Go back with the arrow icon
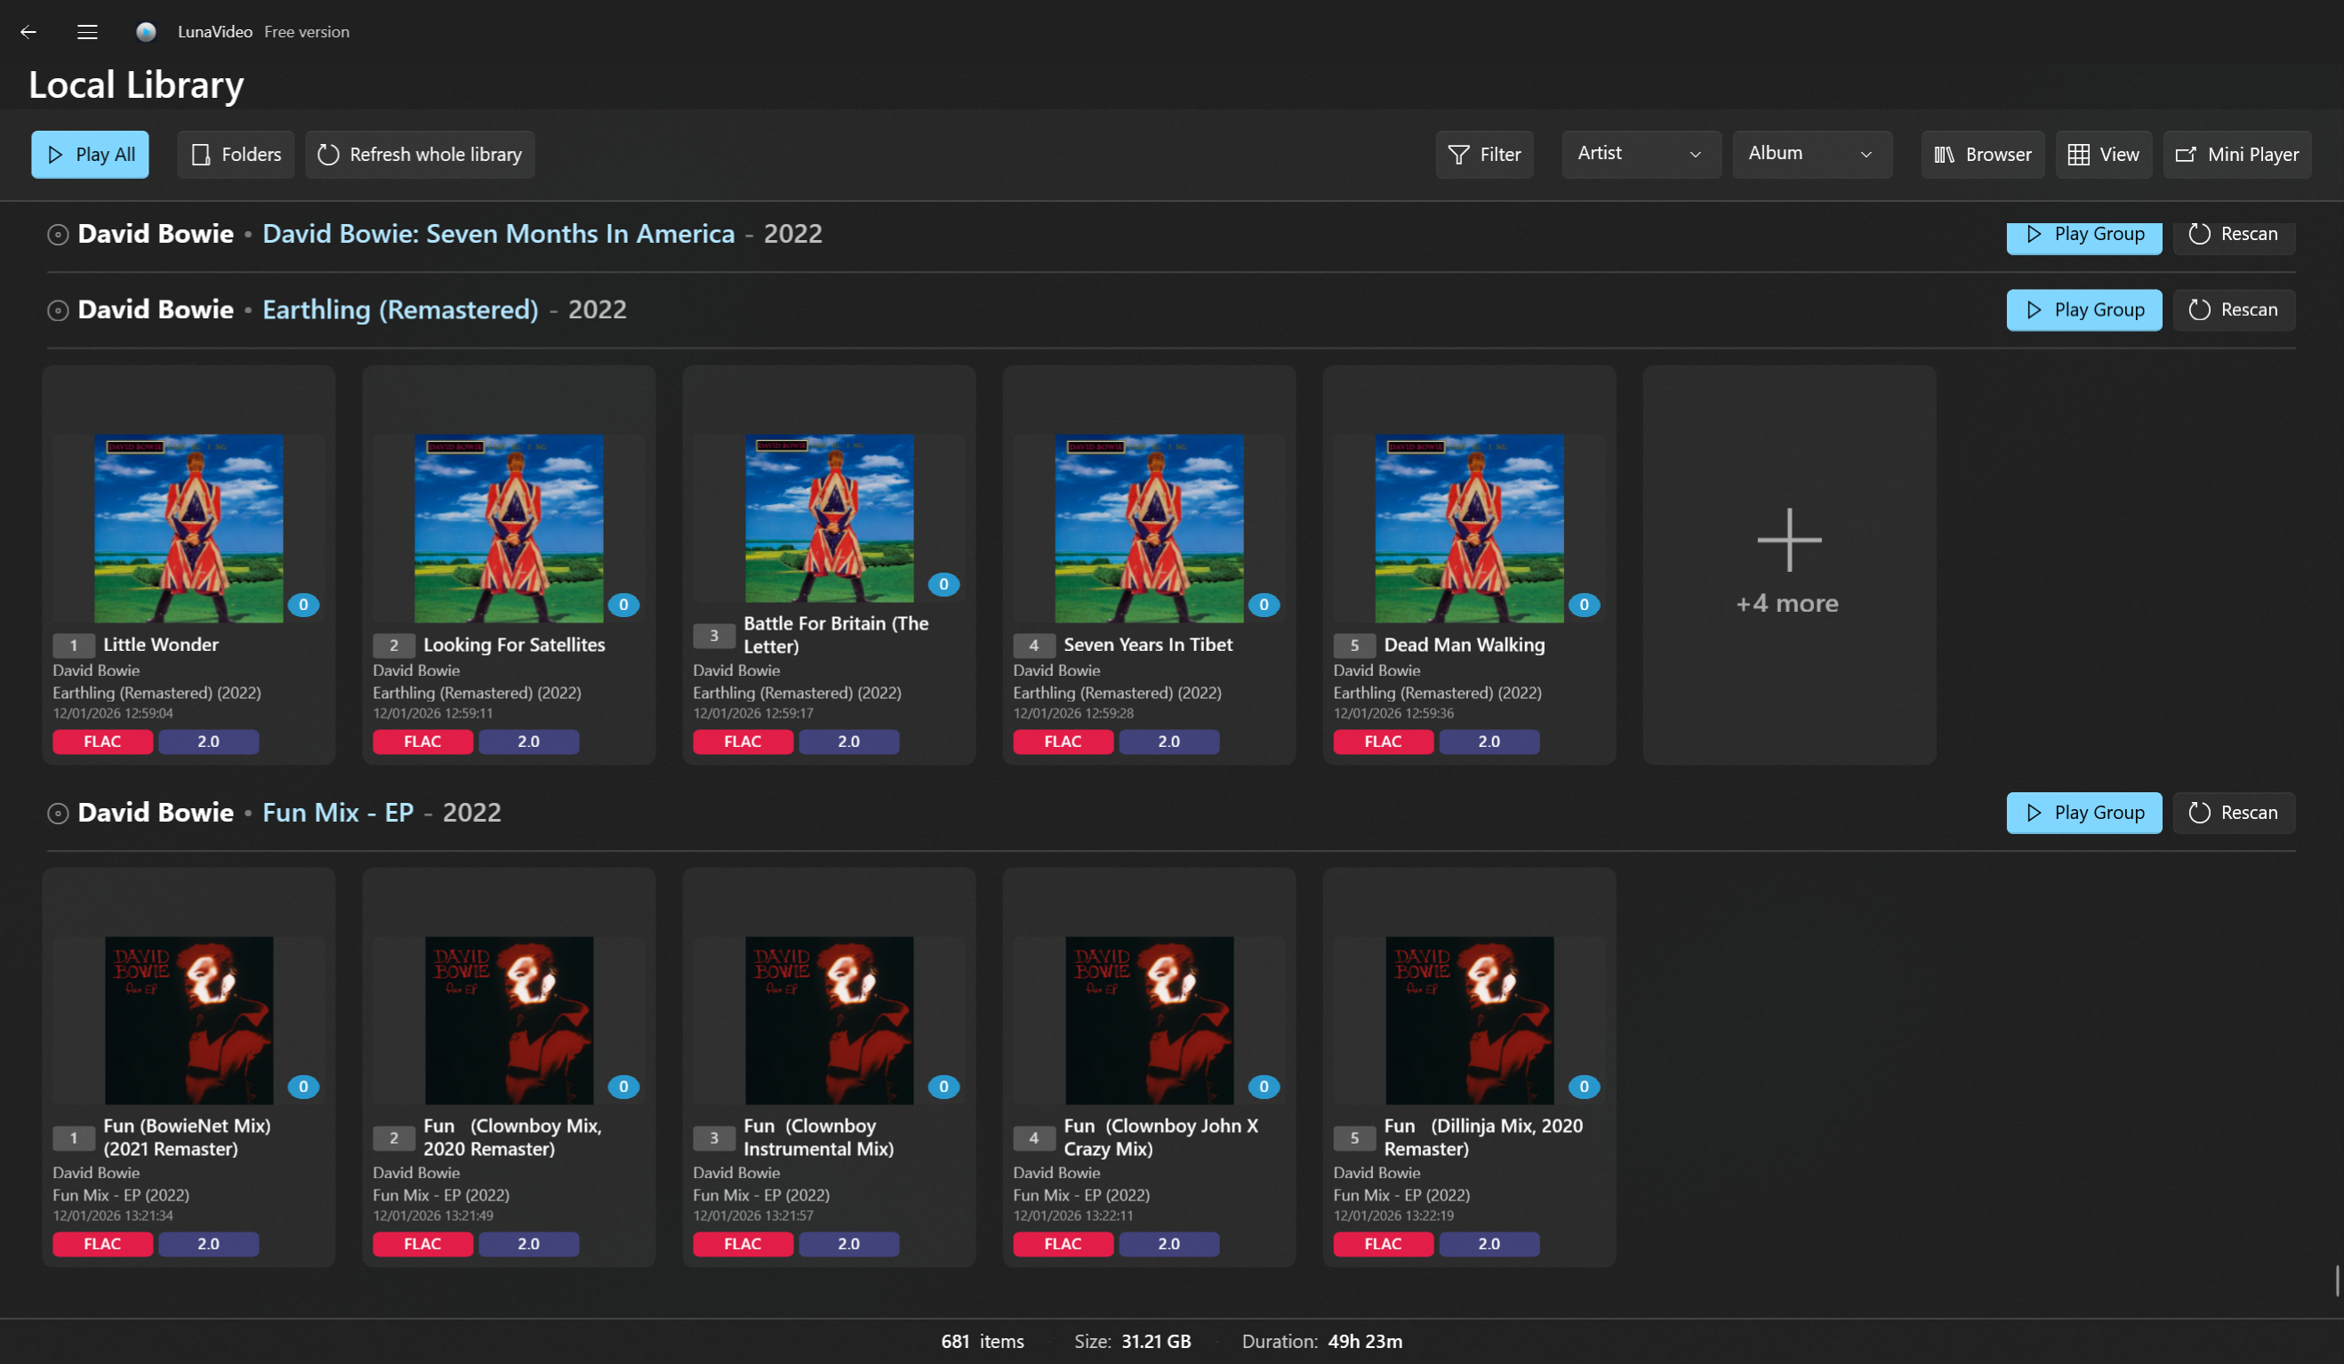The width and height of the screenshot is (2344, 1364). (x=28, y=32)
